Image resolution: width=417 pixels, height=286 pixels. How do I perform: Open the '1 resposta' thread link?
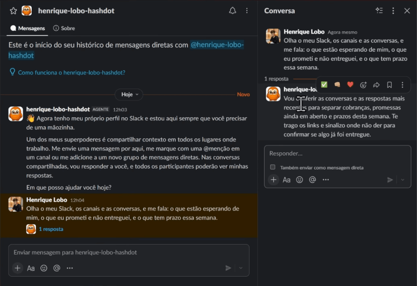(51, 229)
